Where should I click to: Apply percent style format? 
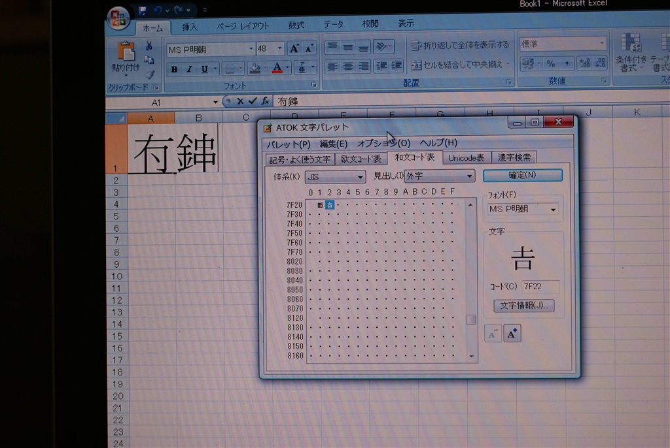(551, 64)
